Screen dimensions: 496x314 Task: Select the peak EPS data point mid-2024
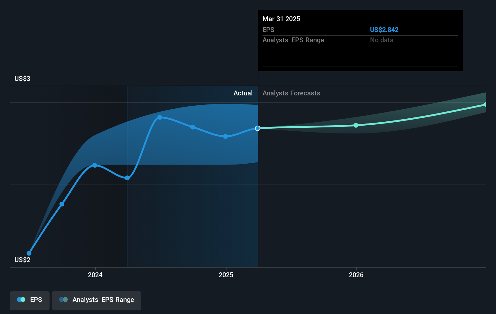[160, 117]
